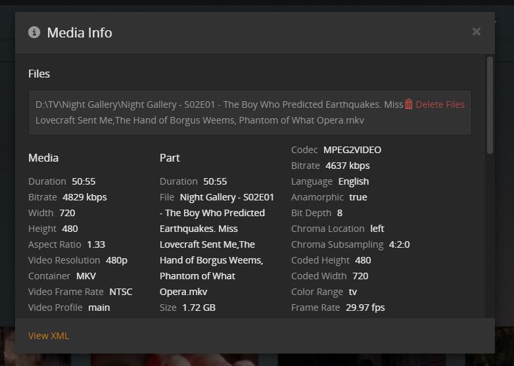Open the View XML link

(x=49, y=336)
